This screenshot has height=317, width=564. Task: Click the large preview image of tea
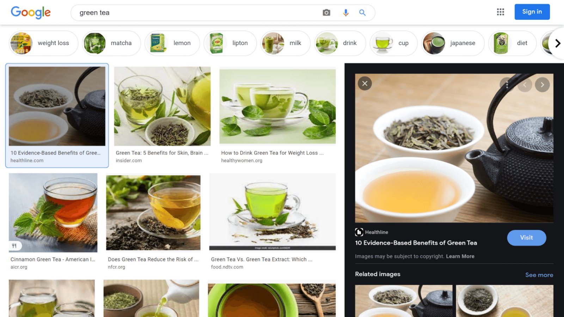coord(454,148)
